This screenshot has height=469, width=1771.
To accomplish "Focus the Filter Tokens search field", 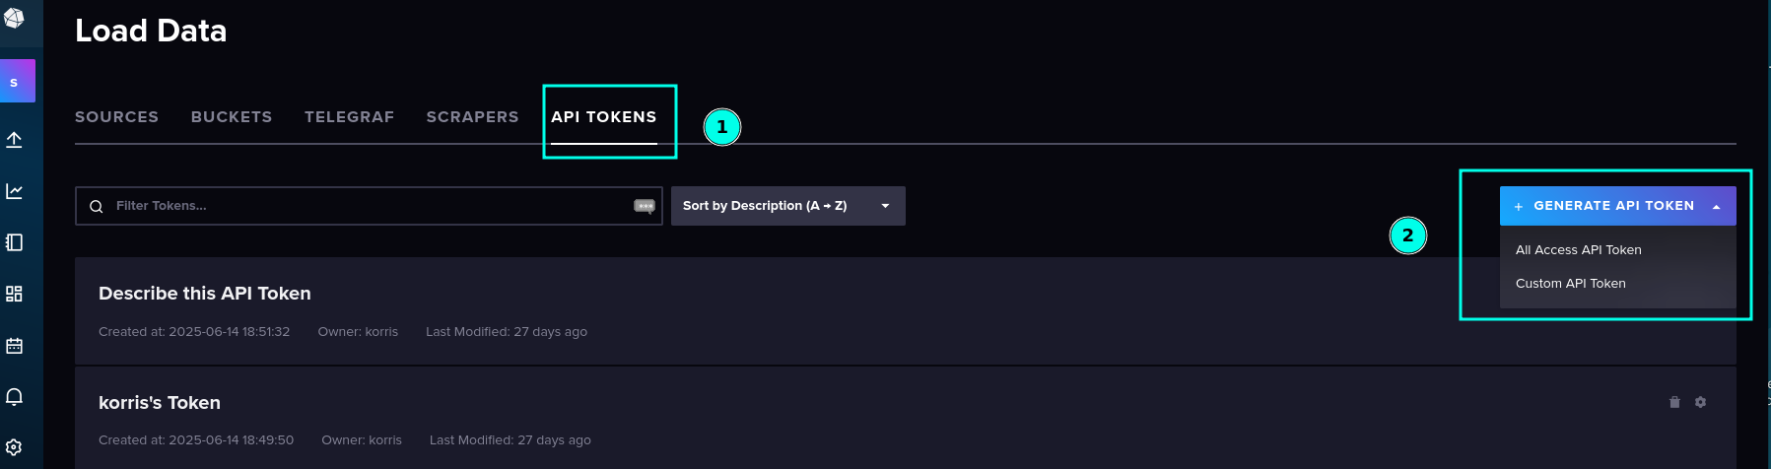I will tap(369, 206).
